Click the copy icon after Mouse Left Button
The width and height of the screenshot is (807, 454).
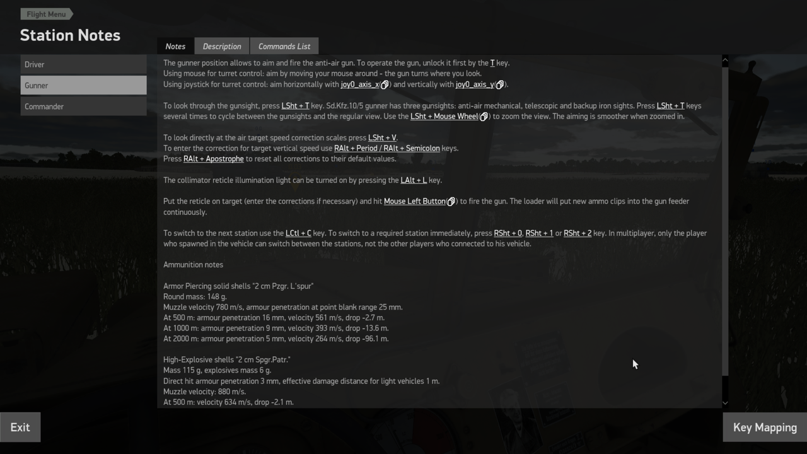click(451, 202)
